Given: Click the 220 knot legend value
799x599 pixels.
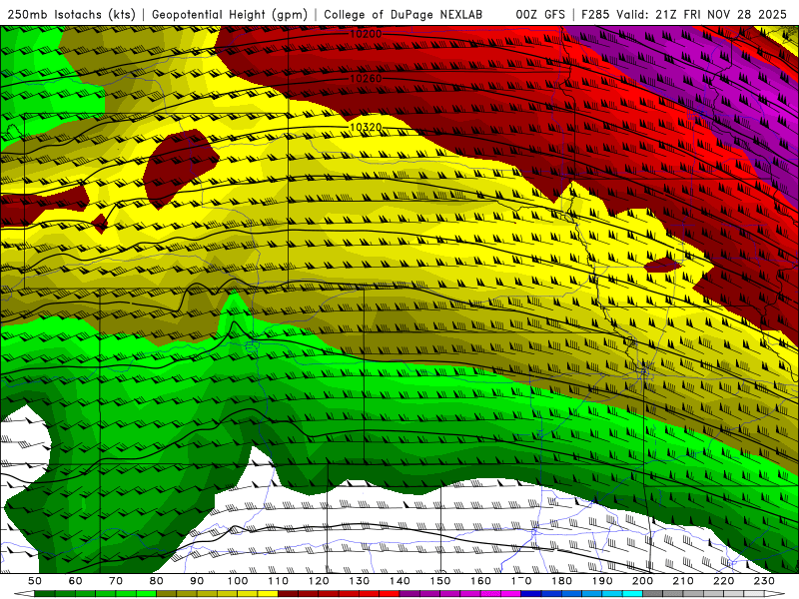Looking at the screenshot, I should coord(724,581).
